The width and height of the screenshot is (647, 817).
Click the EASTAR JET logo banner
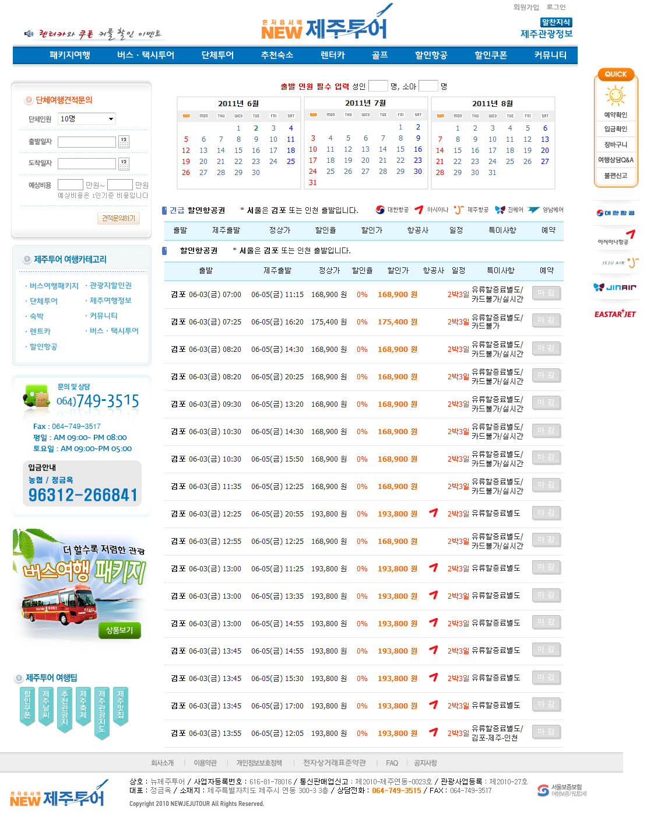[x=615, y=313]
